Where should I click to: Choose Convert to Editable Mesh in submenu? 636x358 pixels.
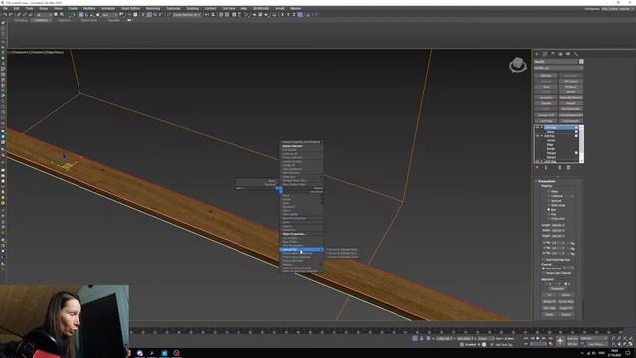click(x=342, y=250)
